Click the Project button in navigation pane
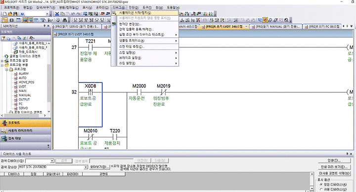 tap(25, 123)
